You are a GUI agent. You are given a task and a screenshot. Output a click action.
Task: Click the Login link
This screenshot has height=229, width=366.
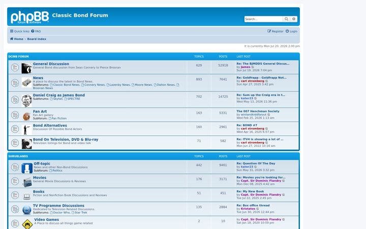pyautogui.click(x=292, y=32)
